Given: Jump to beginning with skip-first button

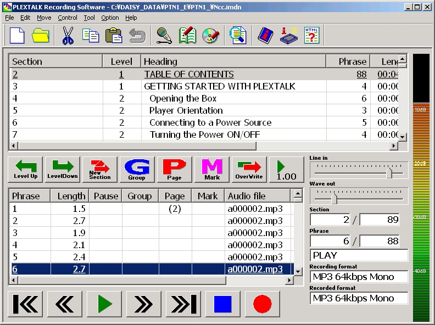Looking at the screenshot, I should pos(25,304).
